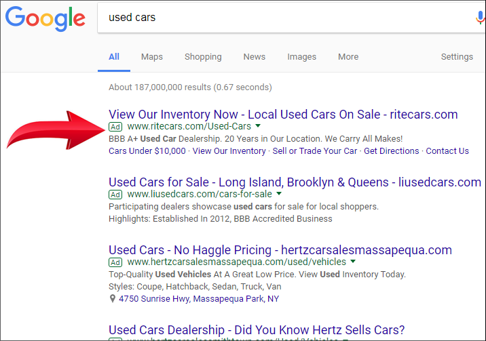The width and height of the screenshot is (486, 341).
Task: Open the More search options menu
Action: tap(348, 57)
